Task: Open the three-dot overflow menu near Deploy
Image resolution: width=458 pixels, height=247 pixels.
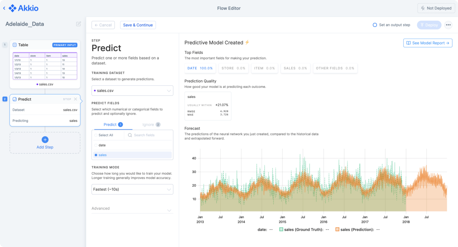Action: pos(448,25)
